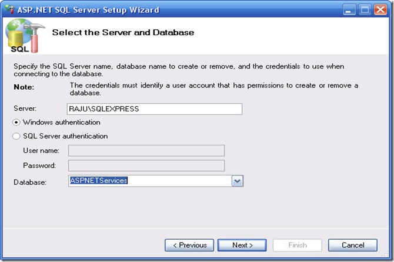Click the SQL hammer wizard icon

click(25, 36)
